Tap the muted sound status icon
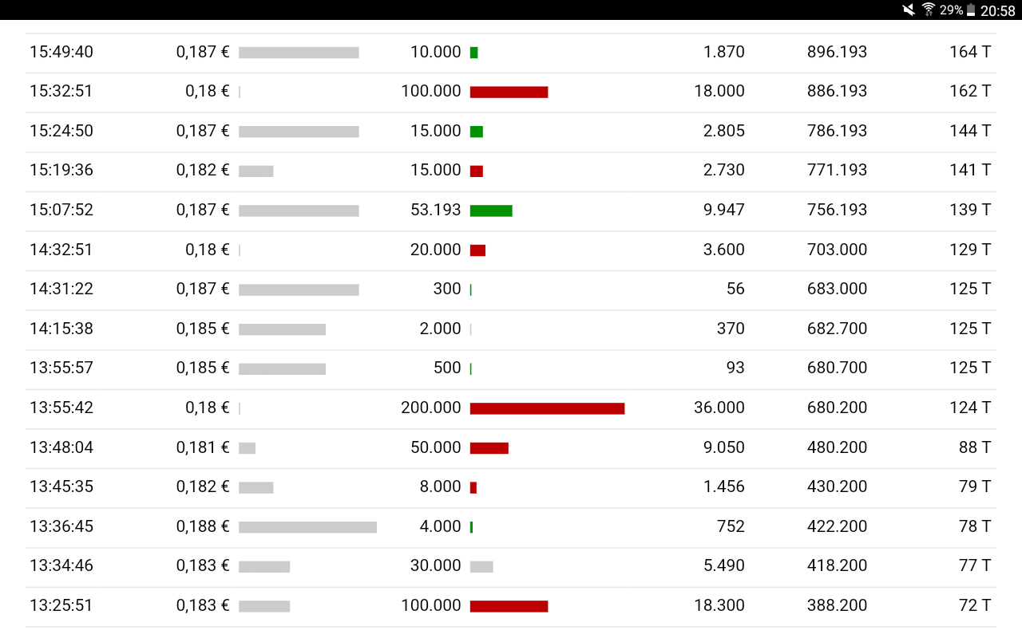Viewport: 1022px width, 638px height. coord(909,10)
